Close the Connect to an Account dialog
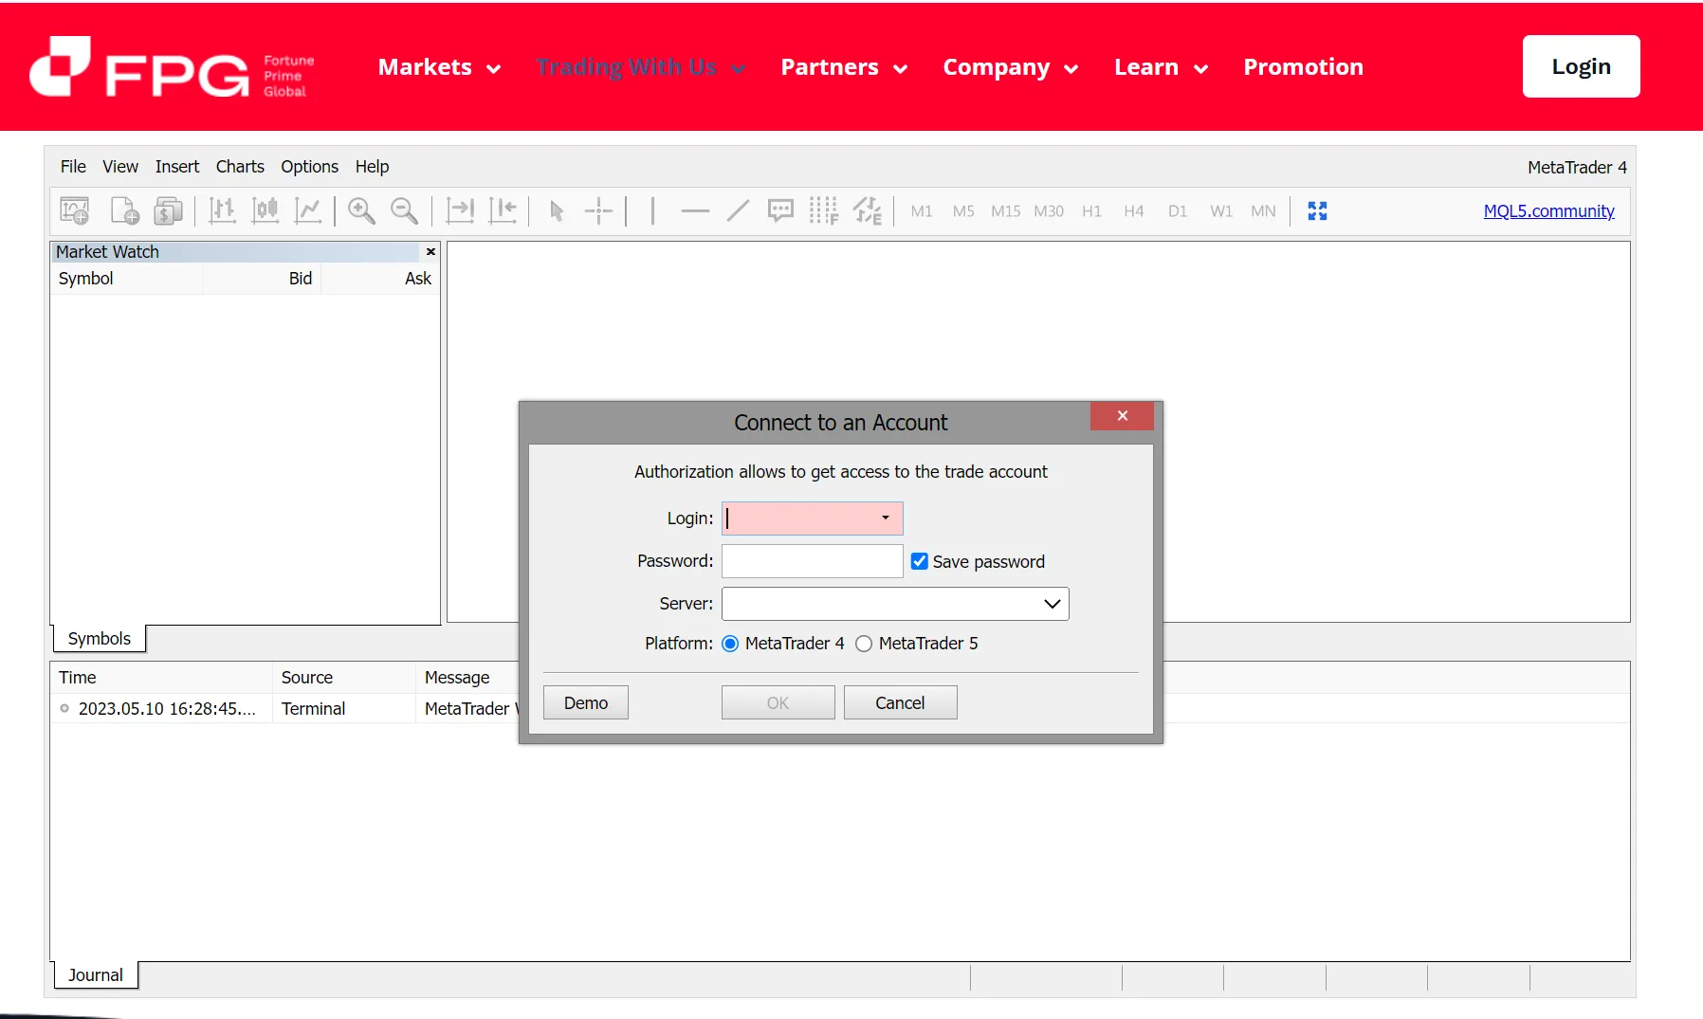The width and height of the screenshot is (1703, 1019). click(1122, 416)
